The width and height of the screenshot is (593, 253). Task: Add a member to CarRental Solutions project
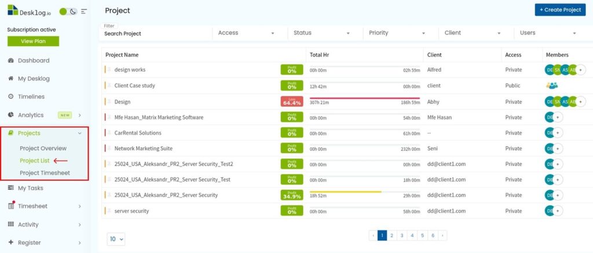point(558,132)
